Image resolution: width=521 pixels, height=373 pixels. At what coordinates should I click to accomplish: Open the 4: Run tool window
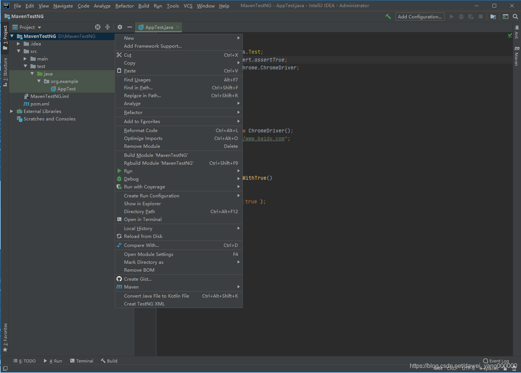click(53, 361)
